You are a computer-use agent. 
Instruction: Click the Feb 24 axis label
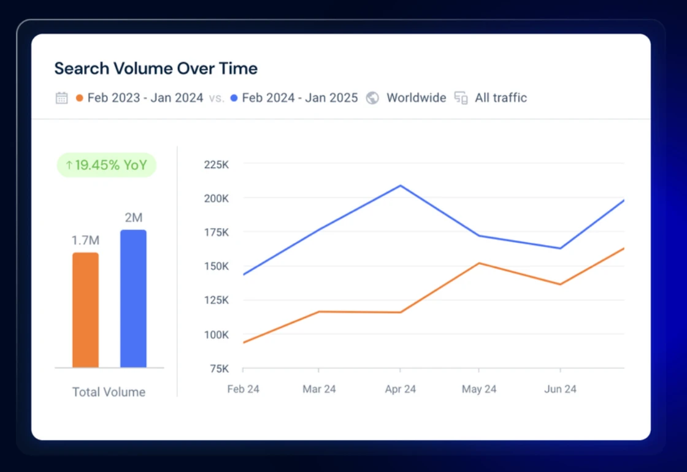pyautogui.click(x=243, y=389)
